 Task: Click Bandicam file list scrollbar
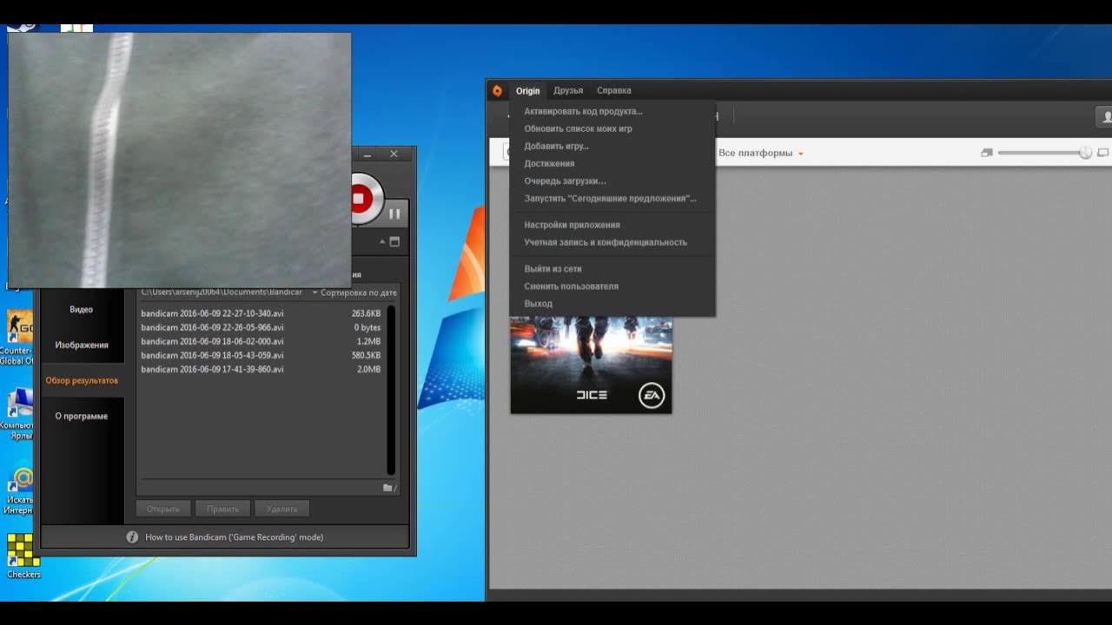tap(391, 390)
